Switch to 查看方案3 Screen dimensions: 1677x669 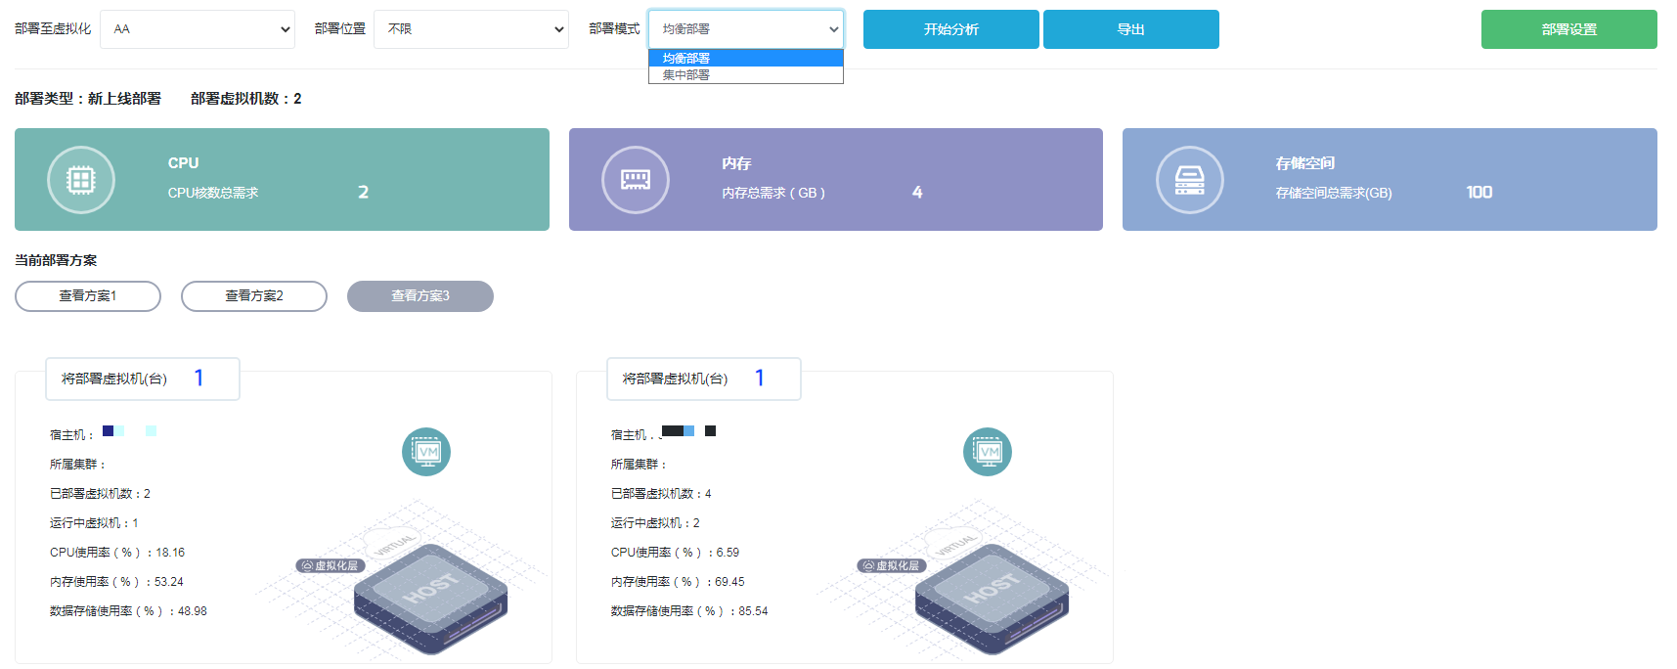[x=420, y=296]
